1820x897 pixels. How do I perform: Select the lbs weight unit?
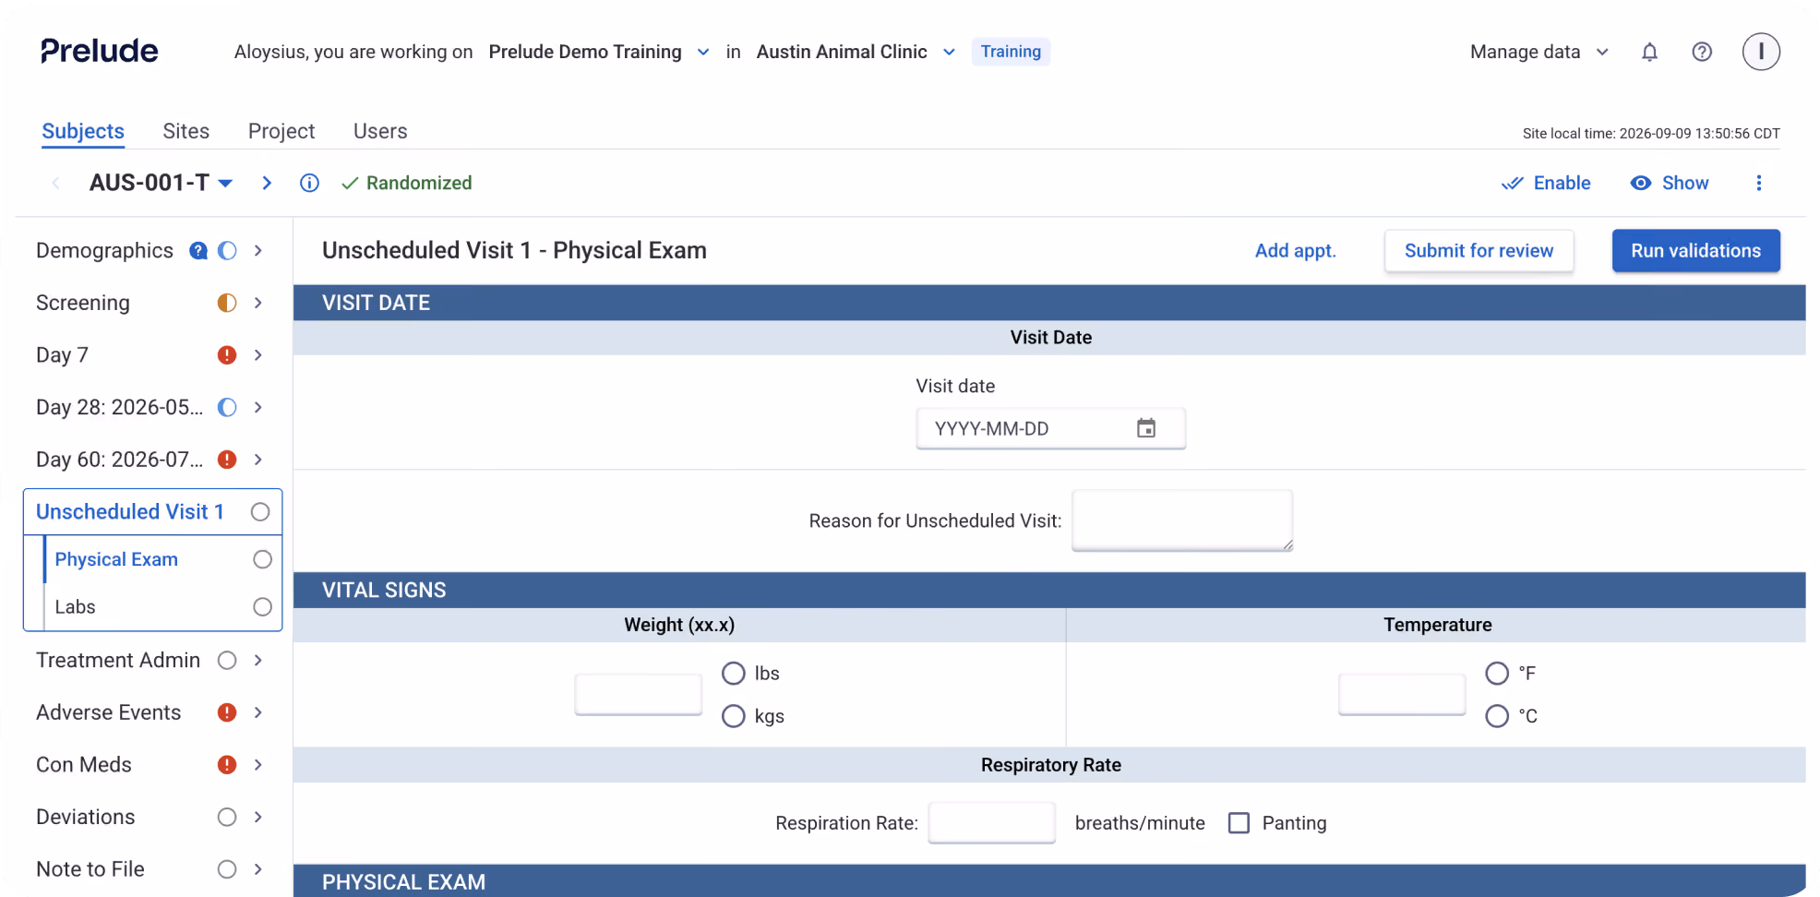734,674
